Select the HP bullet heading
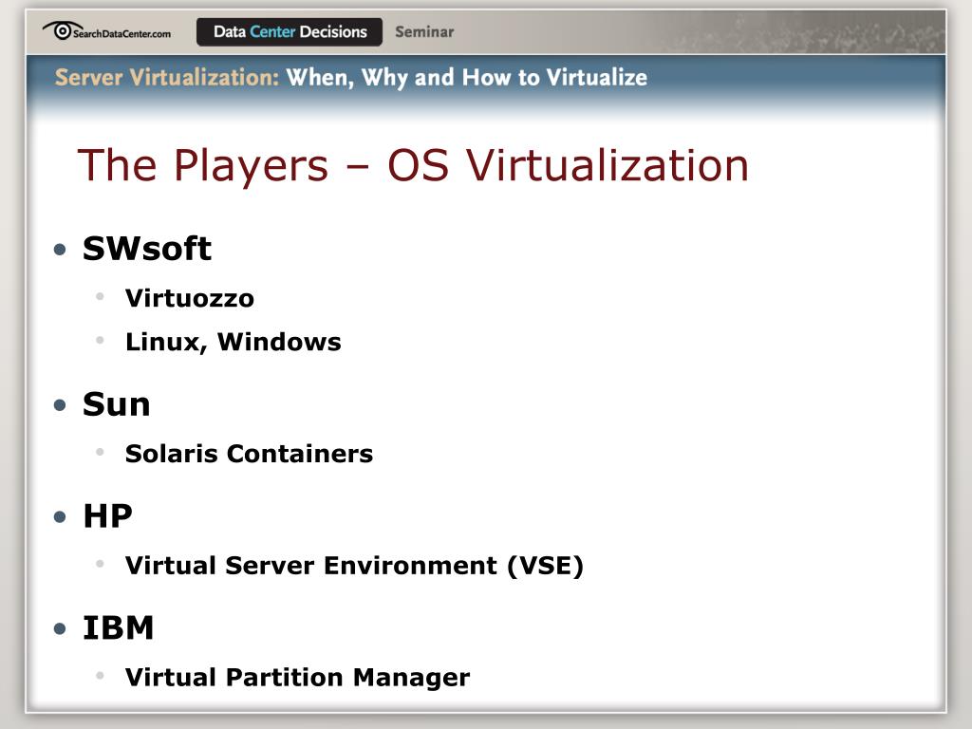972x729 pixels. (108, 516)
